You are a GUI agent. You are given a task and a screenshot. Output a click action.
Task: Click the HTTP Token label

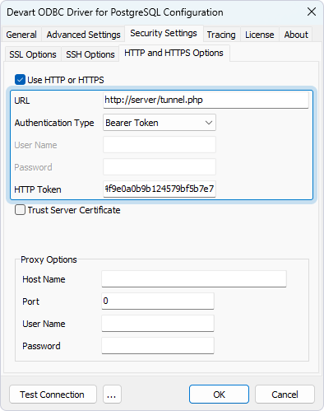(x=38, y=189)
